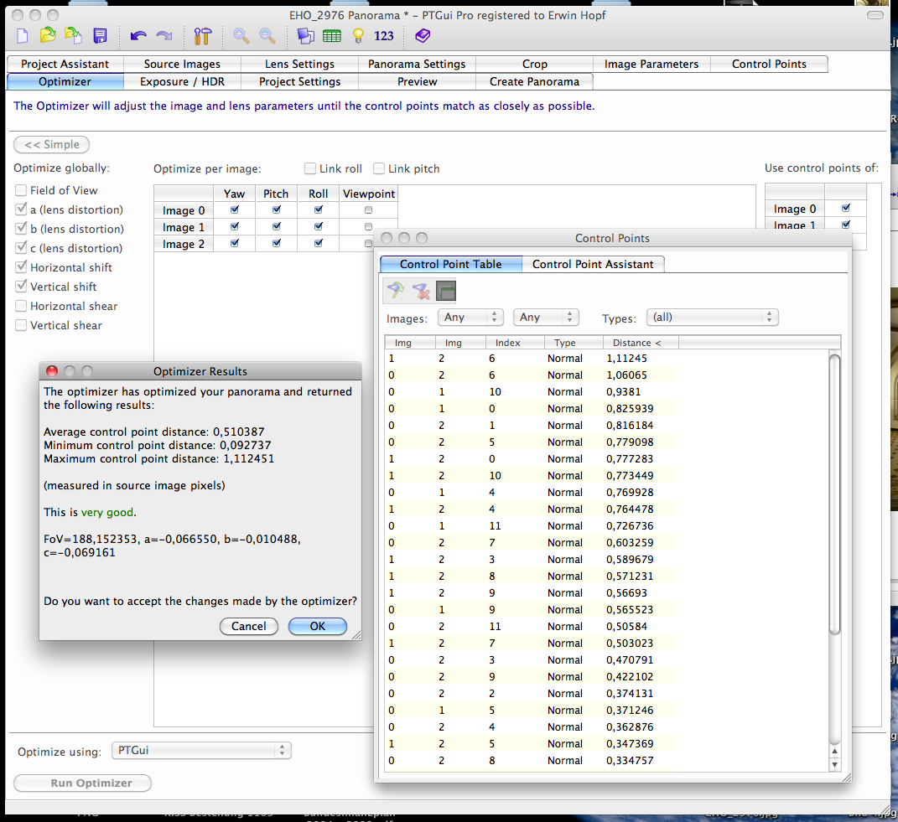Delete control point with red X flag icon
The width and height of the screenshot is (898, 822).
click(x=421, y=291)
